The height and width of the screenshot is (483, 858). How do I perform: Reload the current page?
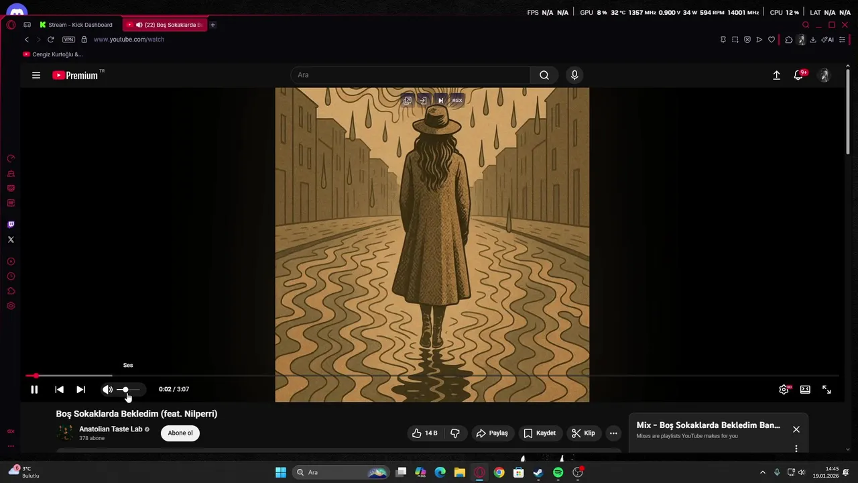pyautogui.click(x=50, y=40)
